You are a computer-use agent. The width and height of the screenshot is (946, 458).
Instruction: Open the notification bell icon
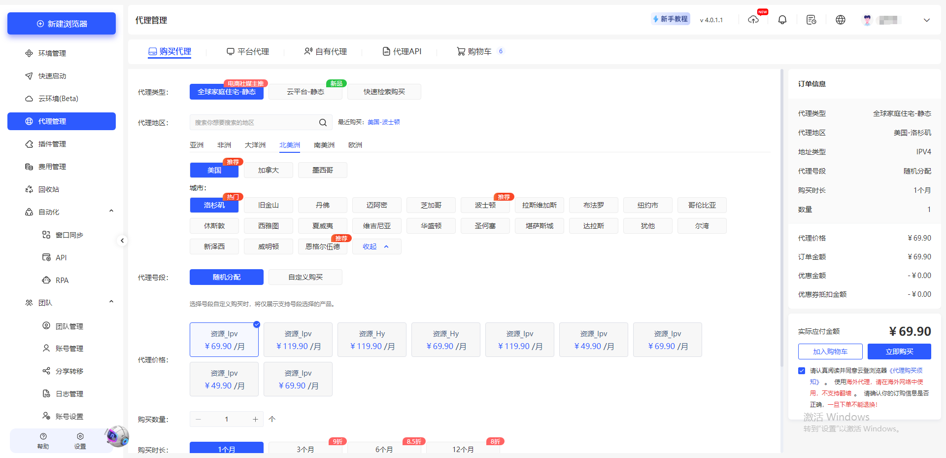(x=782, y=20)
